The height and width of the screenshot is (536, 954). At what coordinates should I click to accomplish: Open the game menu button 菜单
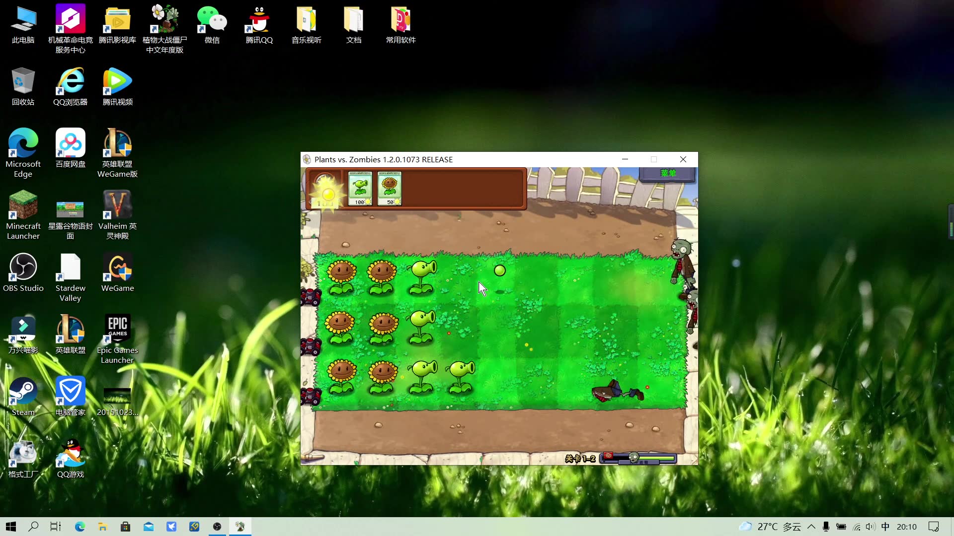click(668, 173)
